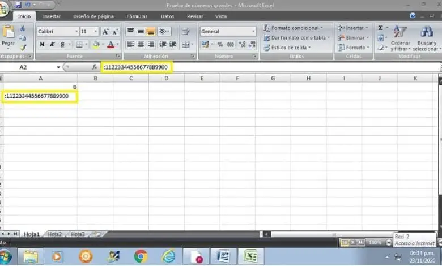Click the Clear eraser icon
The height and width of the screenshot is (266, 442).
click(x=381, y=48)
